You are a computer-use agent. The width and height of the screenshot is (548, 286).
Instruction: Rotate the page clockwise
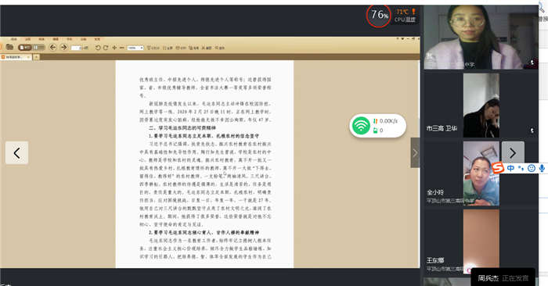coord(106,48)
